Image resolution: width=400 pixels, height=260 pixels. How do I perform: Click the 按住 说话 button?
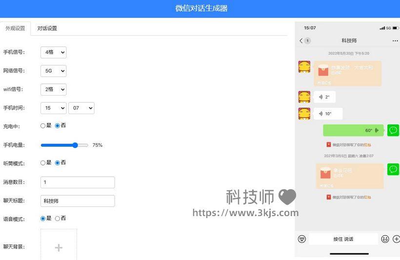point(343,239)
